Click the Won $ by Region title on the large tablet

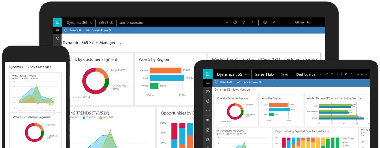tap(154, 59)
